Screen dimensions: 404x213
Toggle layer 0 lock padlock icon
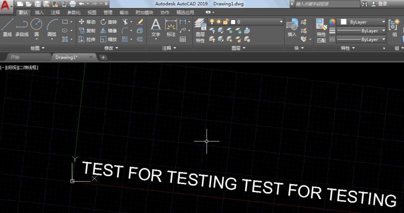coord(226,22)
